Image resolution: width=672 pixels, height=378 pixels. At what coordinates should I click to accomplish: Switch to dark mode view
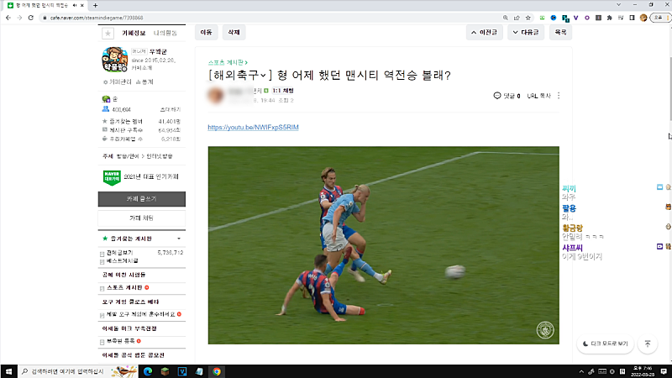pos(605,344)
